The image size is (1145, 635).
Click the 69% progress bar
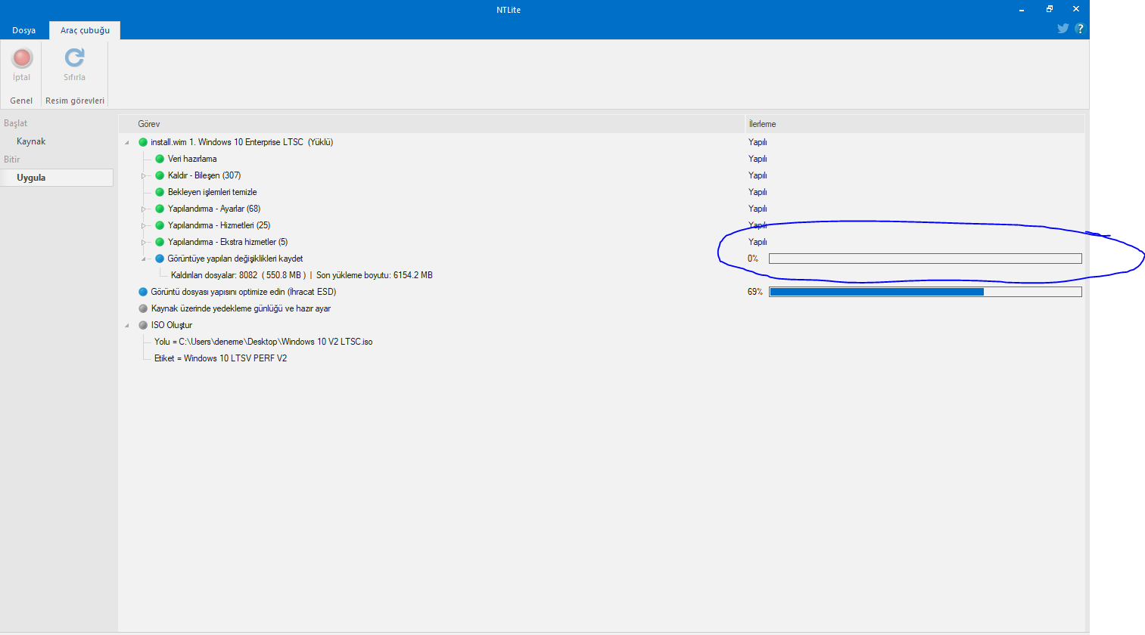pos(926,292)
